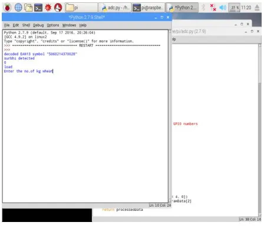264x232 pixels.
Task: Open the network connection tray icon
Action: point(213,8)
